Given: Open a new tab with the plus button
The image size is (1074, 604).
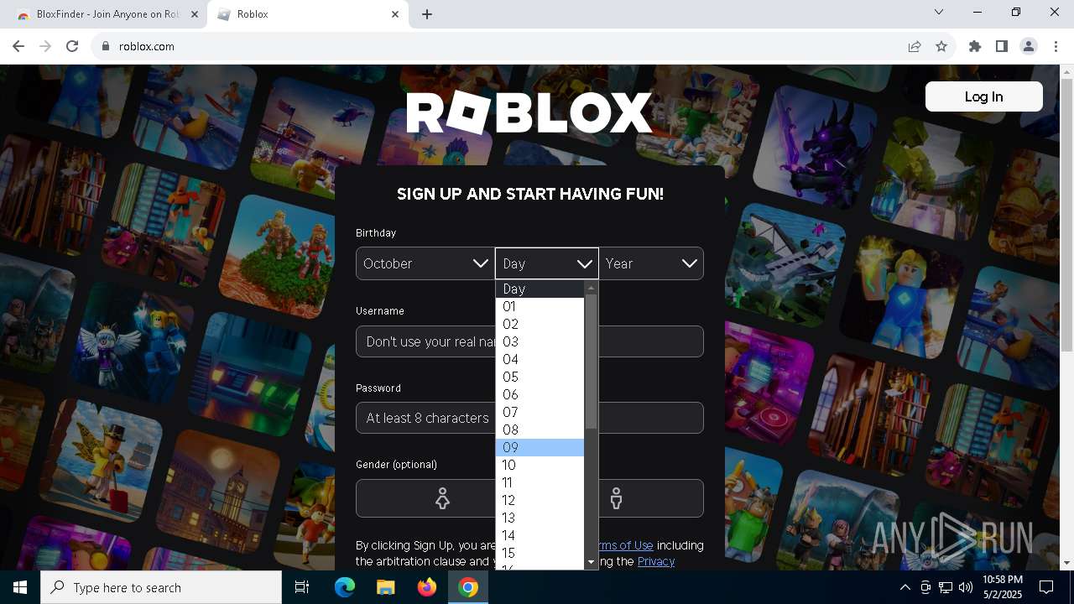Looking at the screenshot, I should click(x=427, y=14).
